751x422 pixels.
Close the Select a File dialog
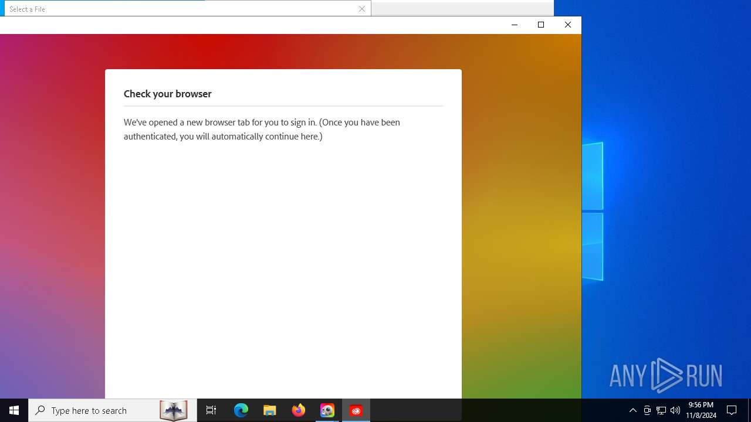(362, 9)
